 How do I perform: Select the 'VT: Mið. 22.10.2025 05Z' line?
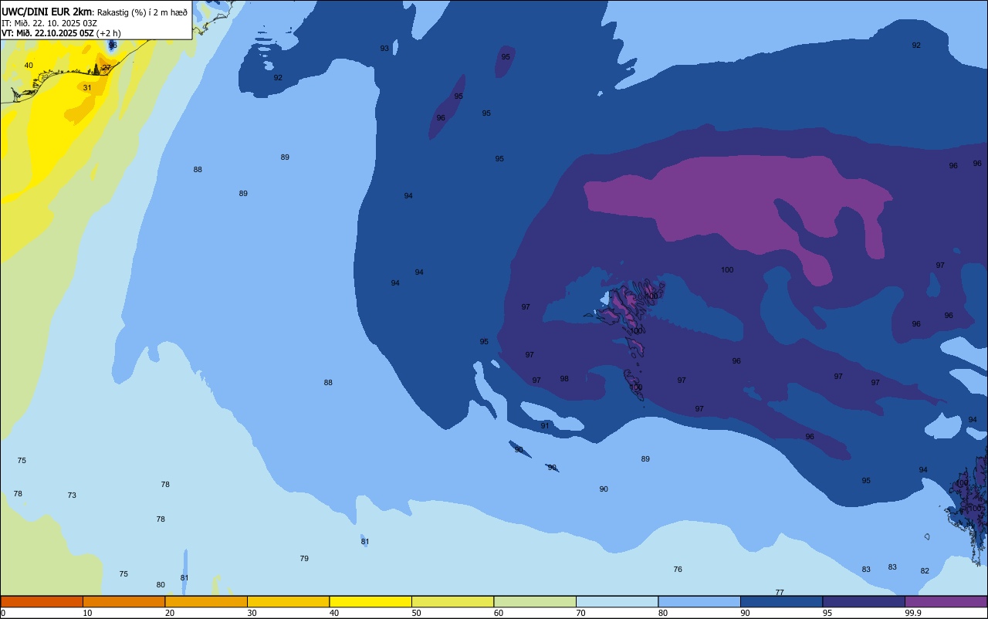point(48,33)
